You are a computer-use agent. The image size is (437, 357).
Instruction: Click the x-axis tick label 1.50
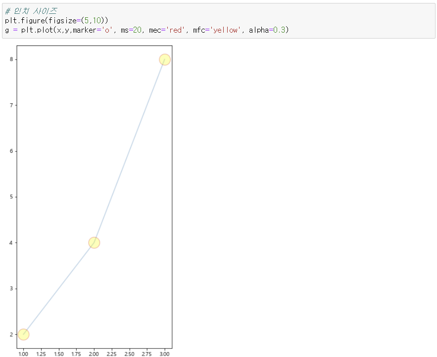(59, 354)
